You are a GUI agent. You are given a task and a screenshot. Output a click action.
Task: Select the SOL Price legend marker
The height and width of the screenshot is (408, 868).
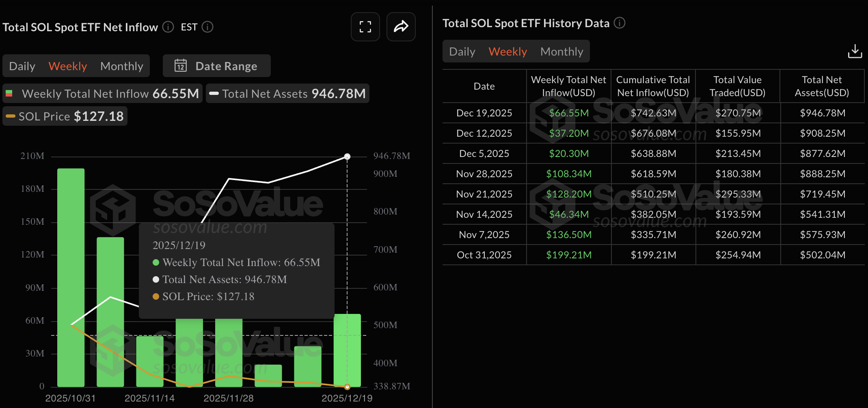pyautogui.click(x=10, y=116)
